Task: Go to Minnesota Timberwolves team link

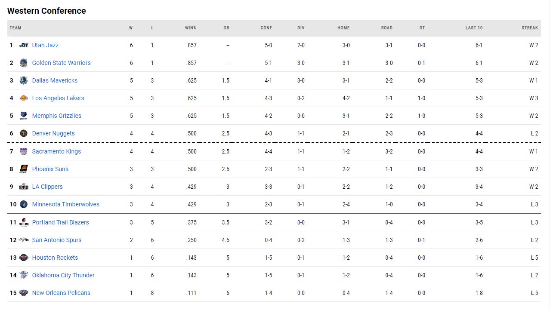Action: [x=65, y=204]
